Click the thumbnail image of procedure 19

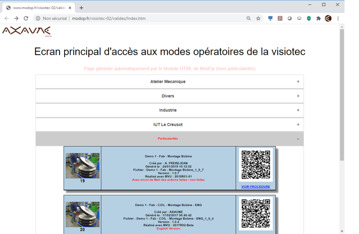pyautogui.click(x=82, y=166)
